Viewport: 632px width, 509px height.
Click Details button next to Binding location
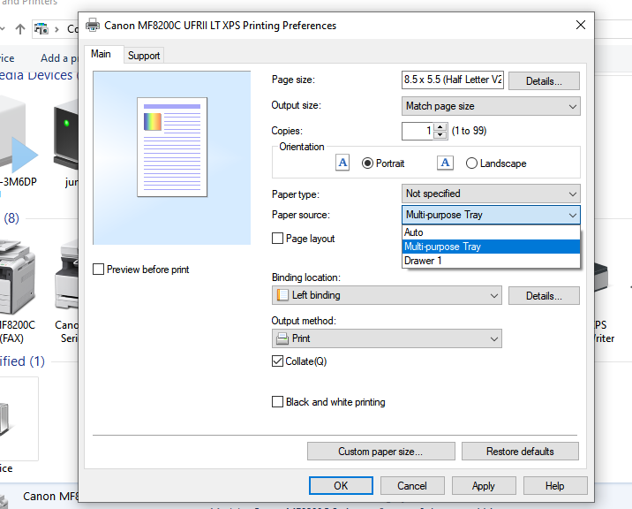click(x=544, y=296)
